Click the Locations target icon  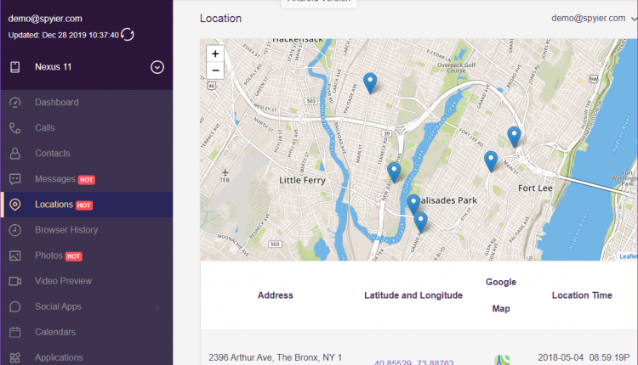point(15,205)
